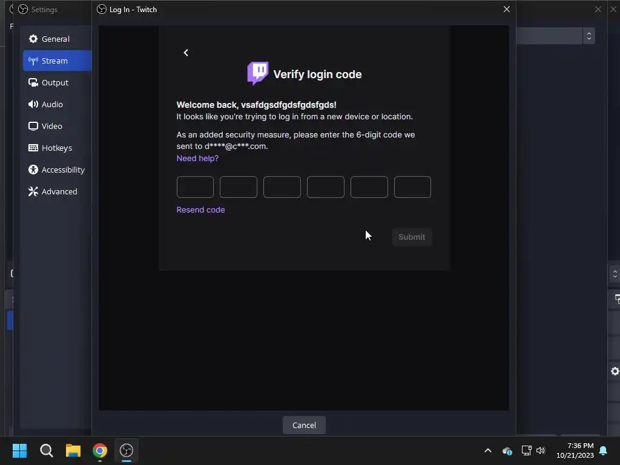This screenshot has height=465, width=620.
Task: Open Google Chrome from taskbar
Action: (100, 450)
